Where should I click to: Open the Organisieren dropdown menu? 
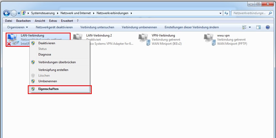18,27
